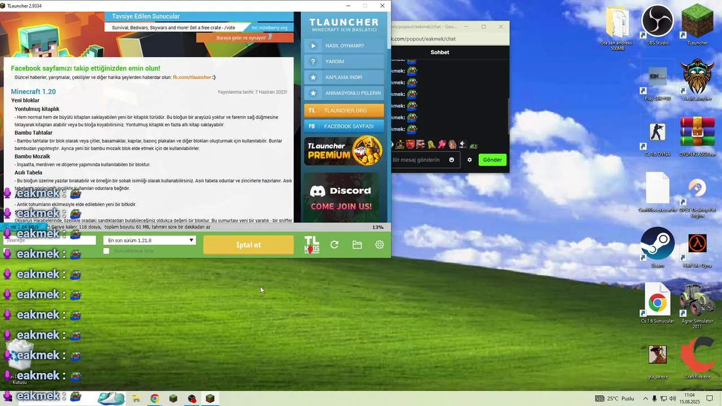Open Google Chrome from the taskbar
Image resolution: width=722 pixels, height=406 pixels.
coord(155,399)
